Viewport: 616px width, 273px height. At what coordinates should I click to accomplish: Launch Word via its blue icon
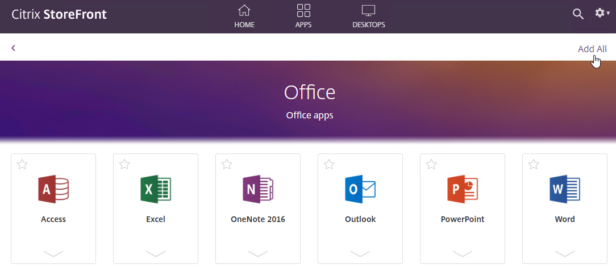click(565, 189)
